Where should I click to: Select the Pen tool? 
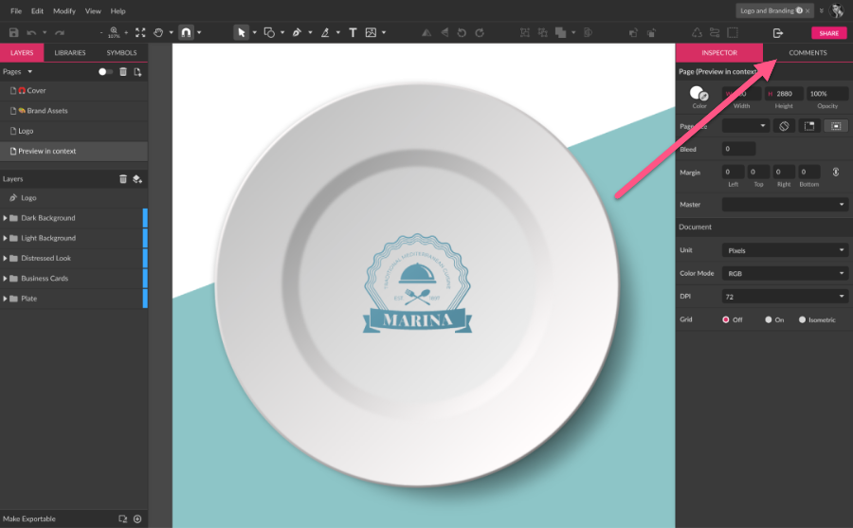click(x=297, y=32)
